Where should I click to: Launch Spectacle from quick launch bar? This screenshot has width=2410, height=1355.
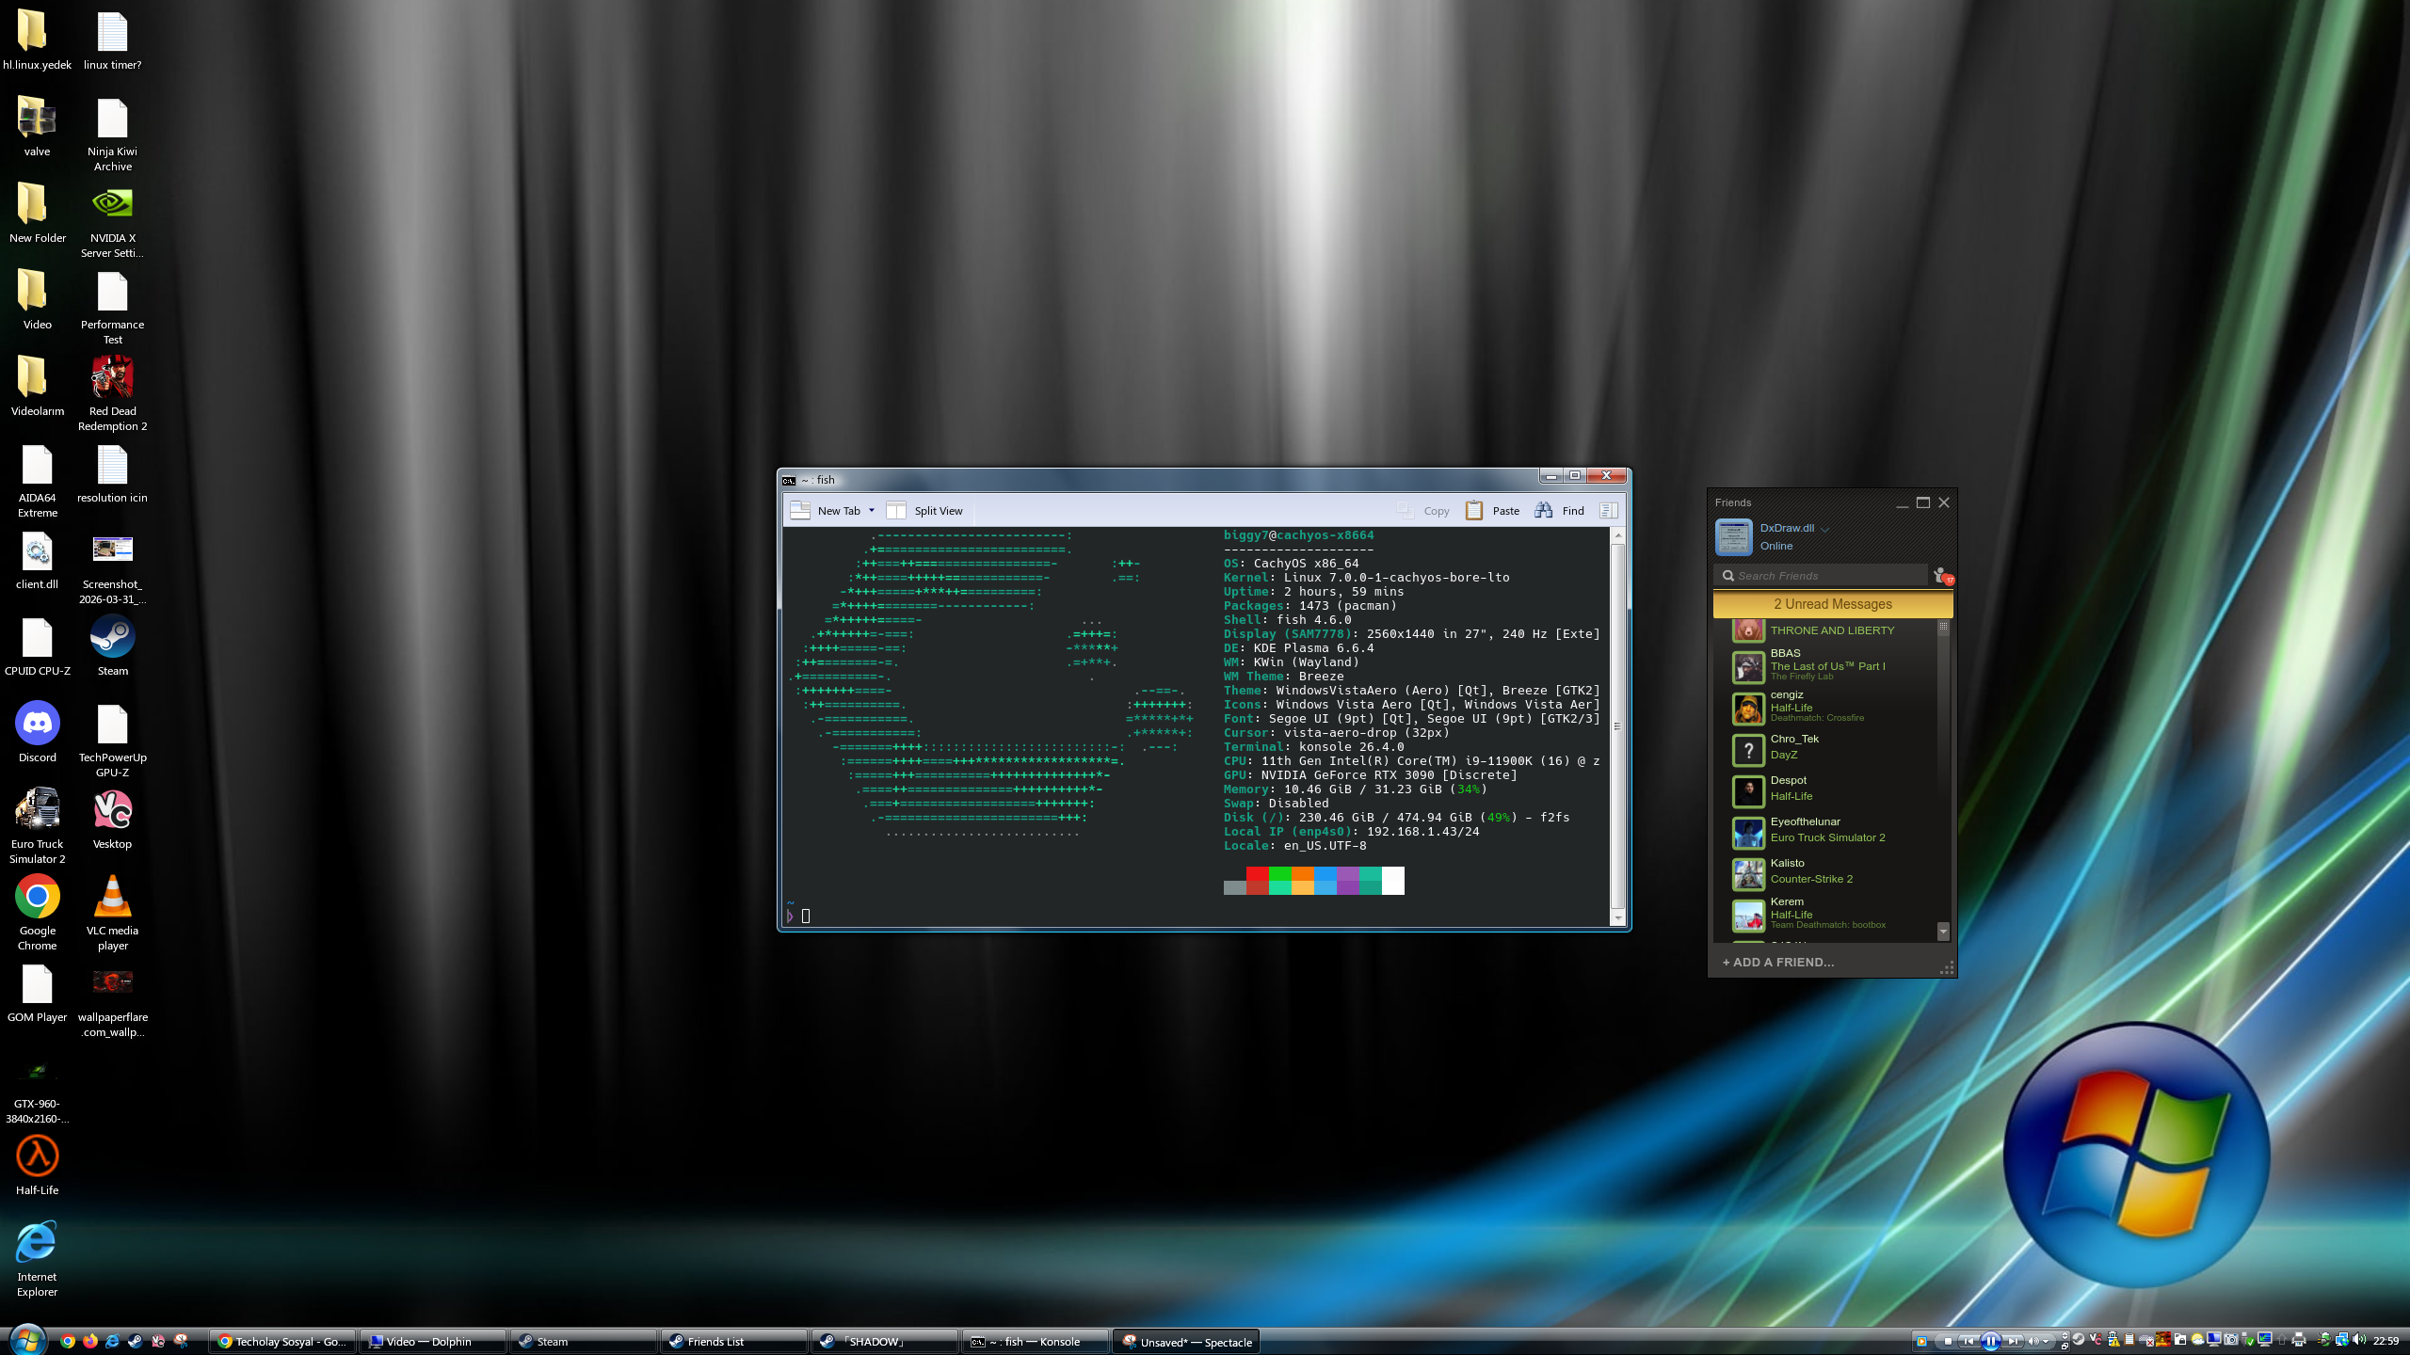point(181,1342)
